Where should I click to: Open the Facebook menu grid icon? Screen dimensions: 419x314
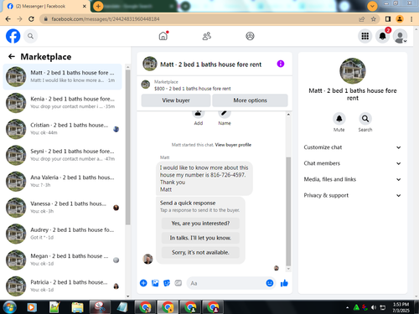coord(365,36)
